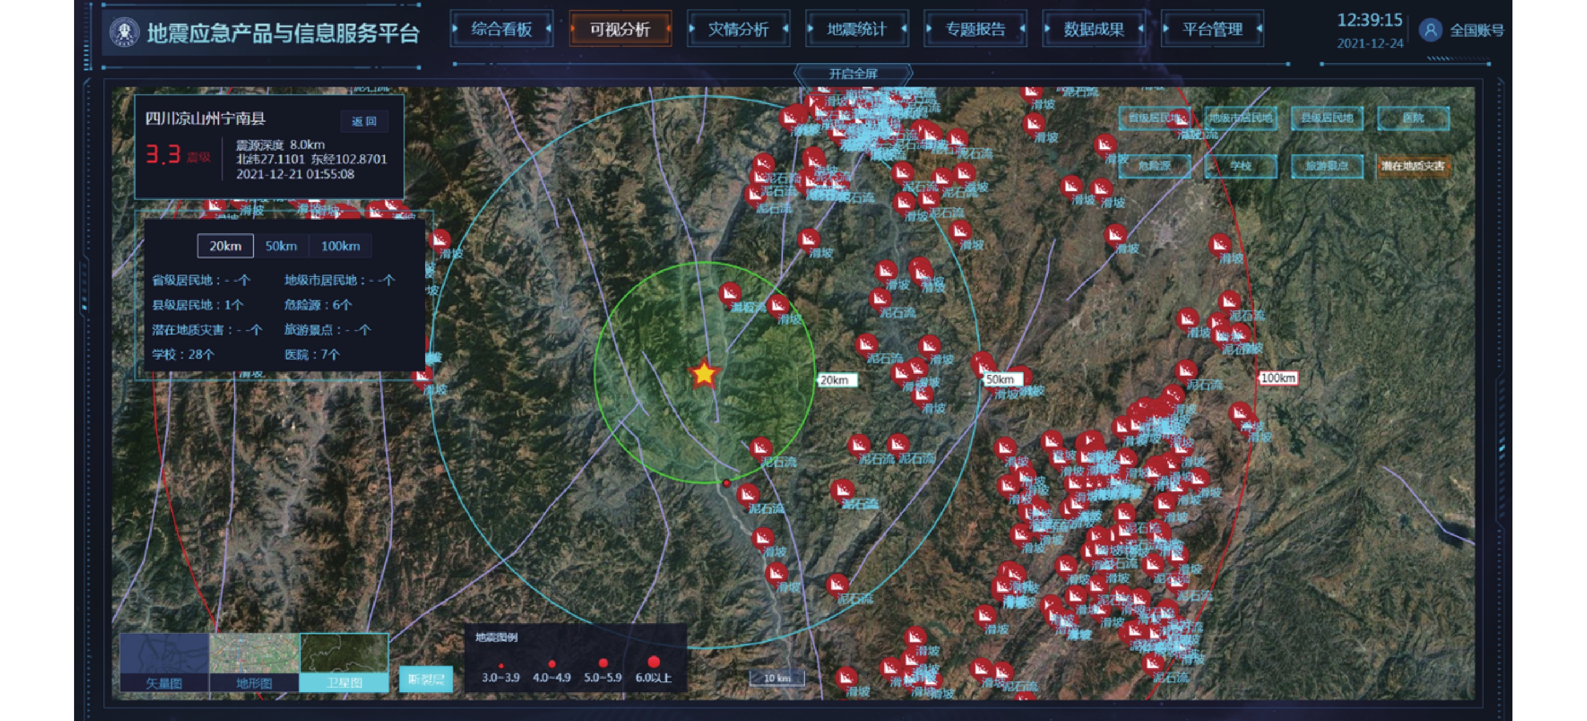Open the 全国账号 user avatar icon

[x=1430, y=30]
